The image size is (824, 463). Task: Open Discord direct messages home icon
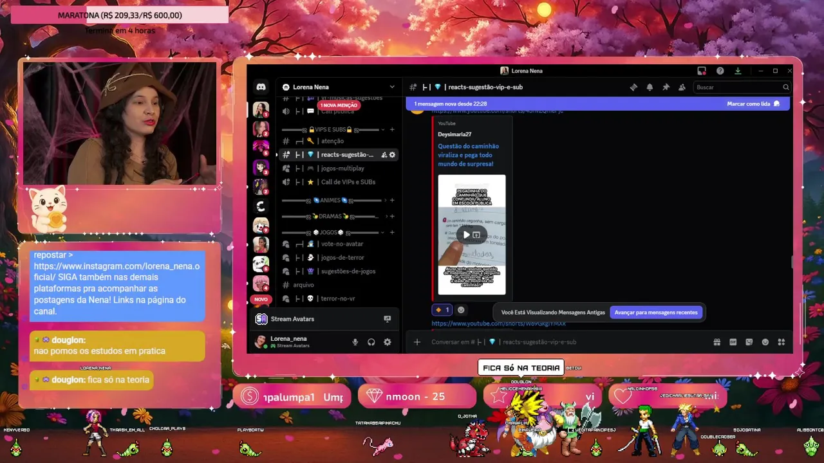tap(261, 87)
